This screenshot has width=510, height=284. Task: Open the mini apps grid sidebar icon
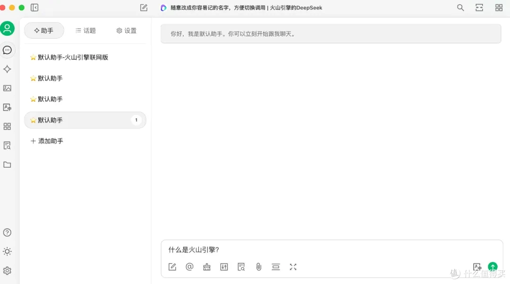point(7,126)
